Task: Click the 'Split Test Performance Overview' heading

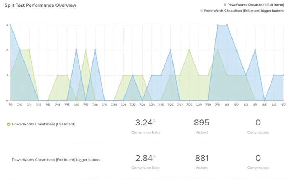Action: tap(41, 5)
